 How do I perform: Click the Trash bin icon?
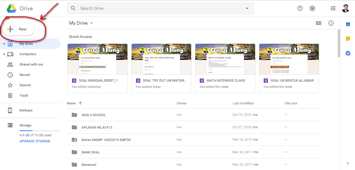(10, 96)
